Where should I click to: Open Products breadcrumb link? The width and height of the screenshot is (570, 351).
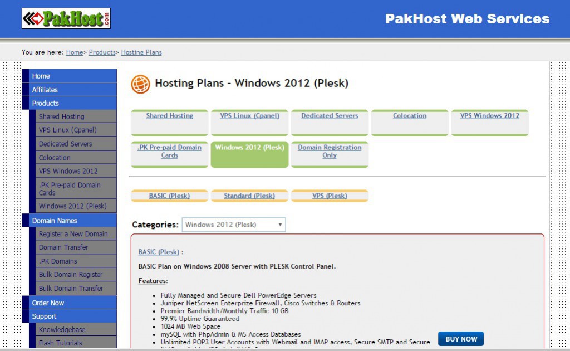click(102, 52)
